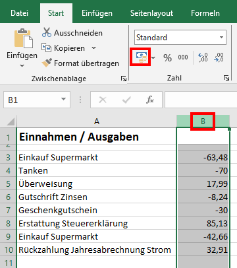237x268 pixels.
Task: Select the cell with value 17,99
Action: [x=203, y=184]
